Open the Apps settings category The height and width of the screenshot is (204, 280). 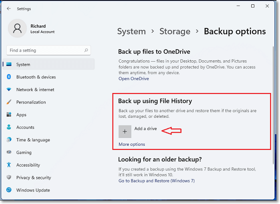pyautogui.click(x=21, y=115)
